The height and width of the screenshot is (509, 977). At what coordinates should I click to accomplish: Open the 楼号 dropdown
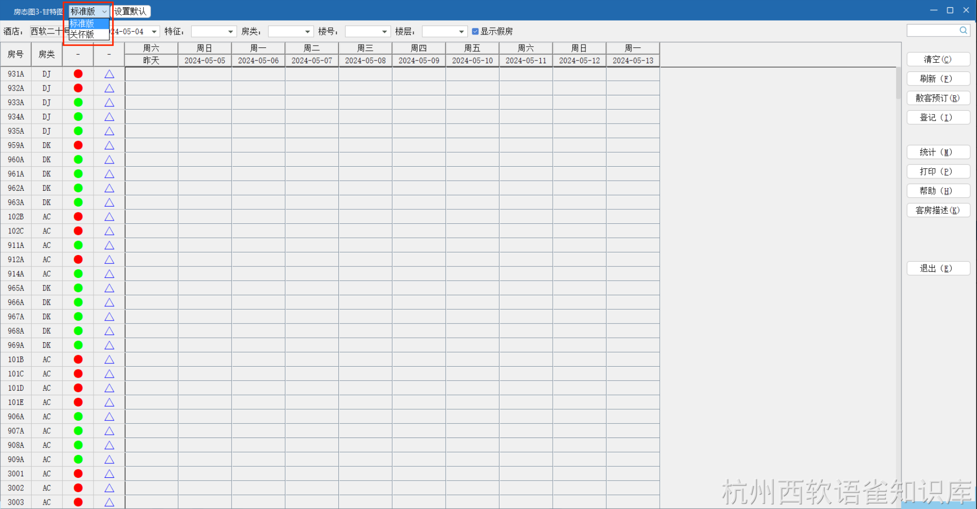coord(368,32)
